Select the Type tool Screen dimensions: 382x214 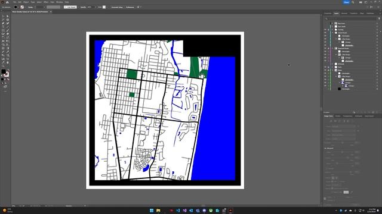[x=3, y=27]
